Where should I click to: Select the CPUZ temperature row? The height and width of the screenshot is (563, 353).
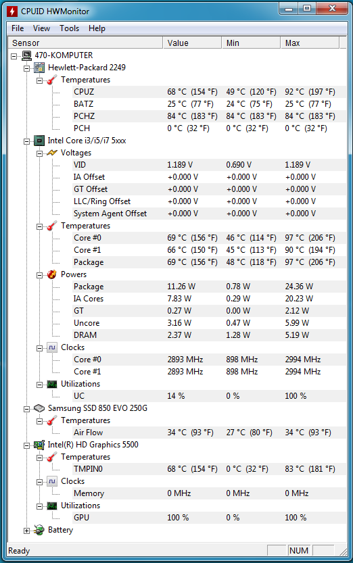[210, 92]
